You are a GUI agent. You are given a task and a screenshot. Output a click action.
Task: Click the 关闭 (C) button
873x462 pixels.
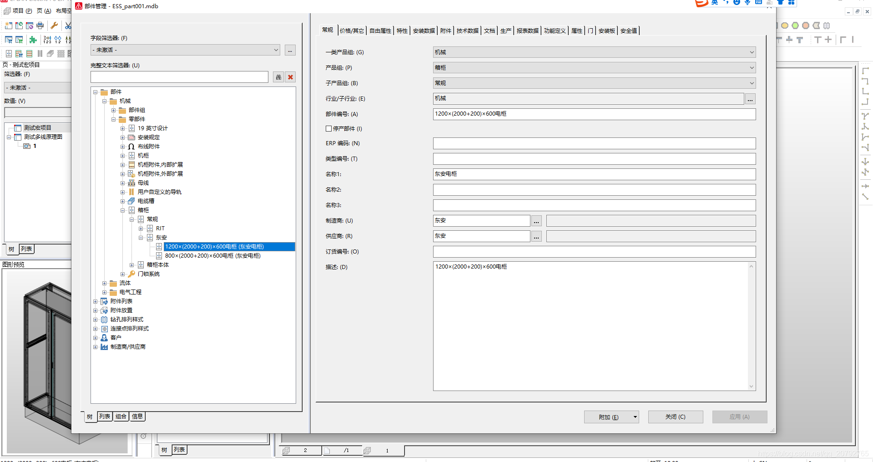coord(675,417)
